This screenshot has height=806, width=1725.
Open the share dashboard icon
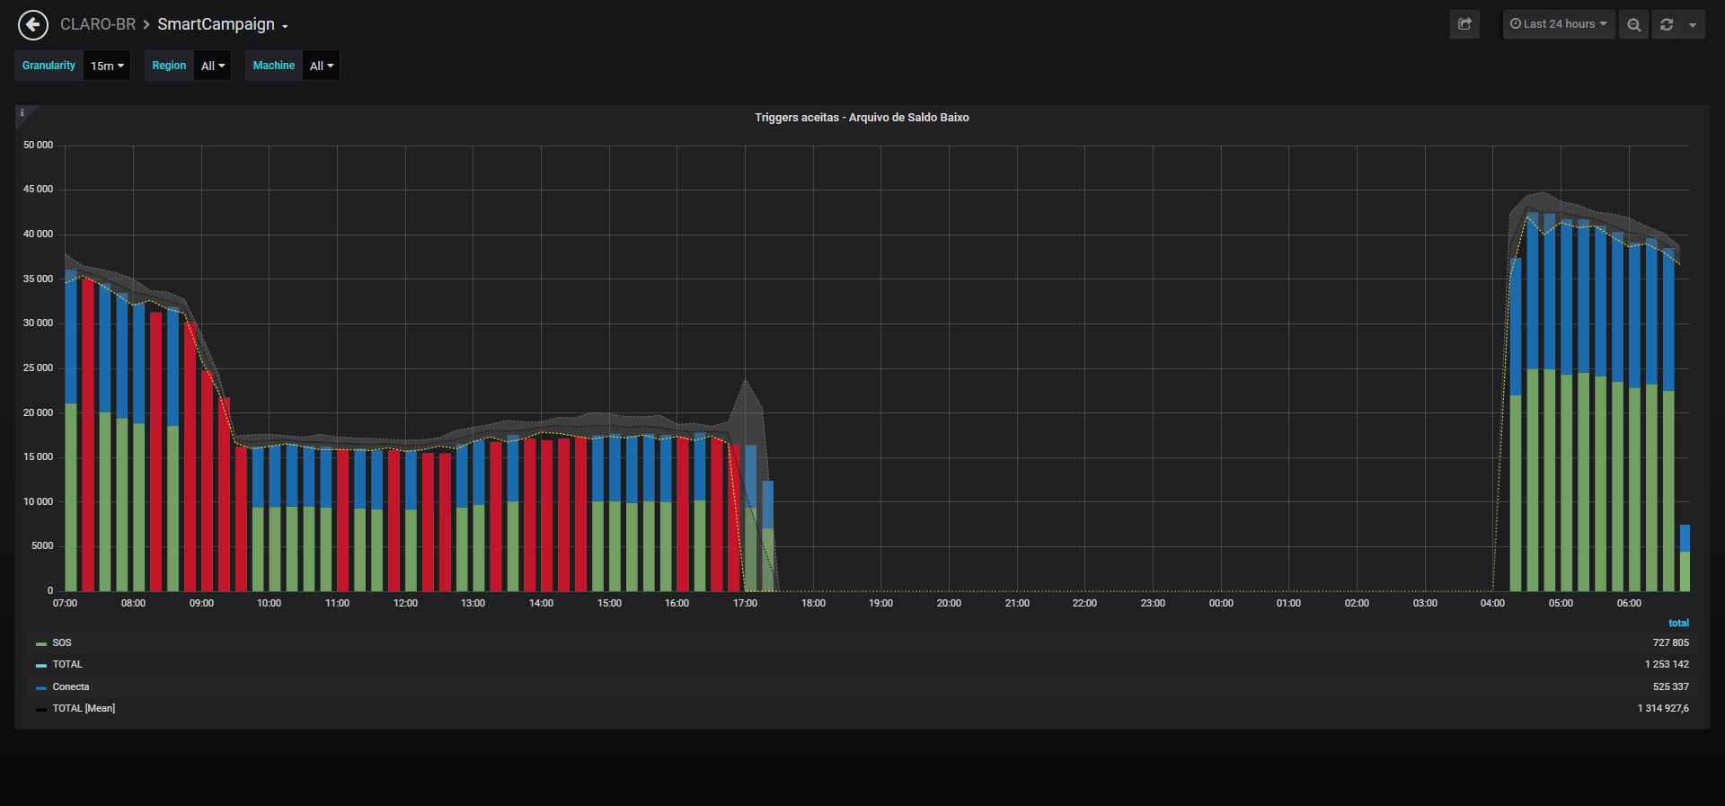[x=1464, y=24]
